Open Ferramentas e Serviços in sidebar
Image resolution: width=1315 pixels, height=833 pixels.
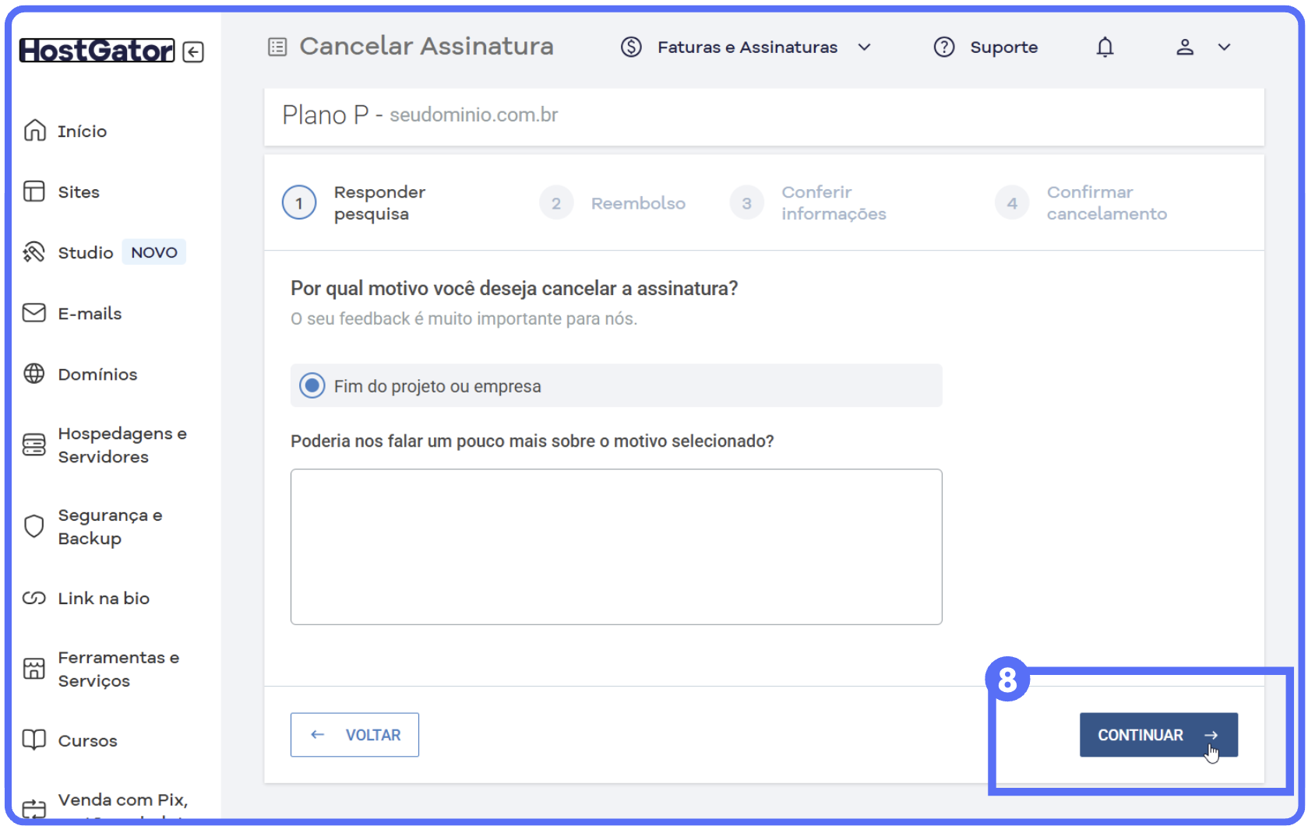point(118,669)
